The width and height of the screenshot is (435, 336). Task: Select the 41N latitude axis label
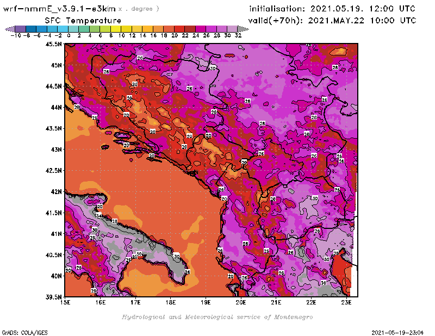point(56,234)
